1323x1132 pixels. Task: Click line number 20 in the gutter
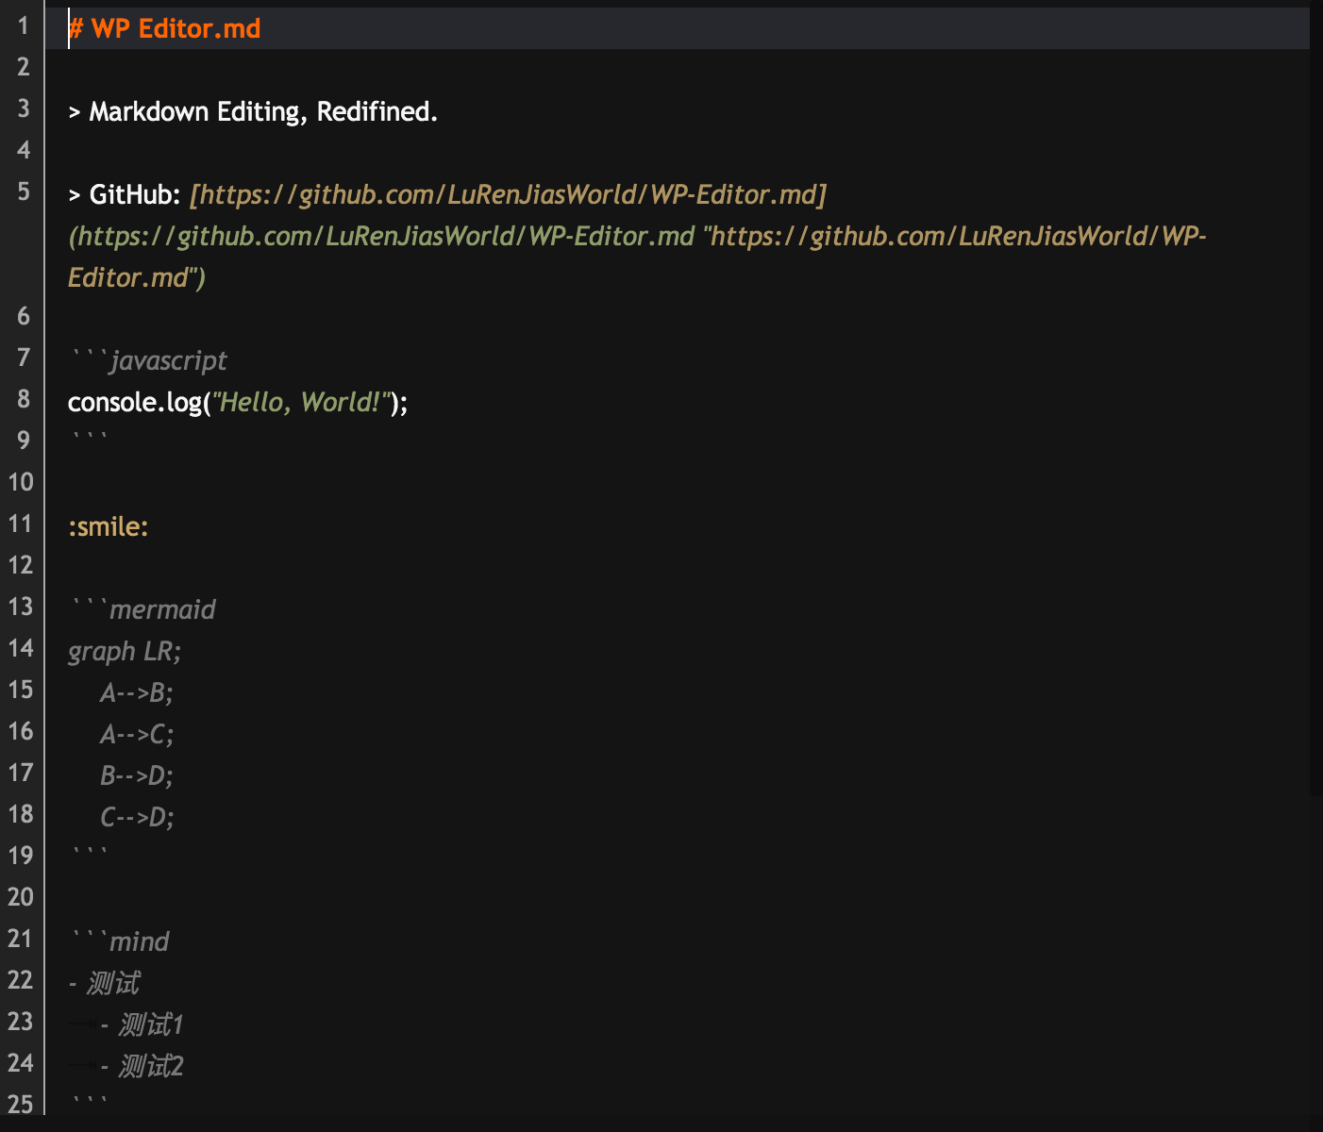click(21, 897)
